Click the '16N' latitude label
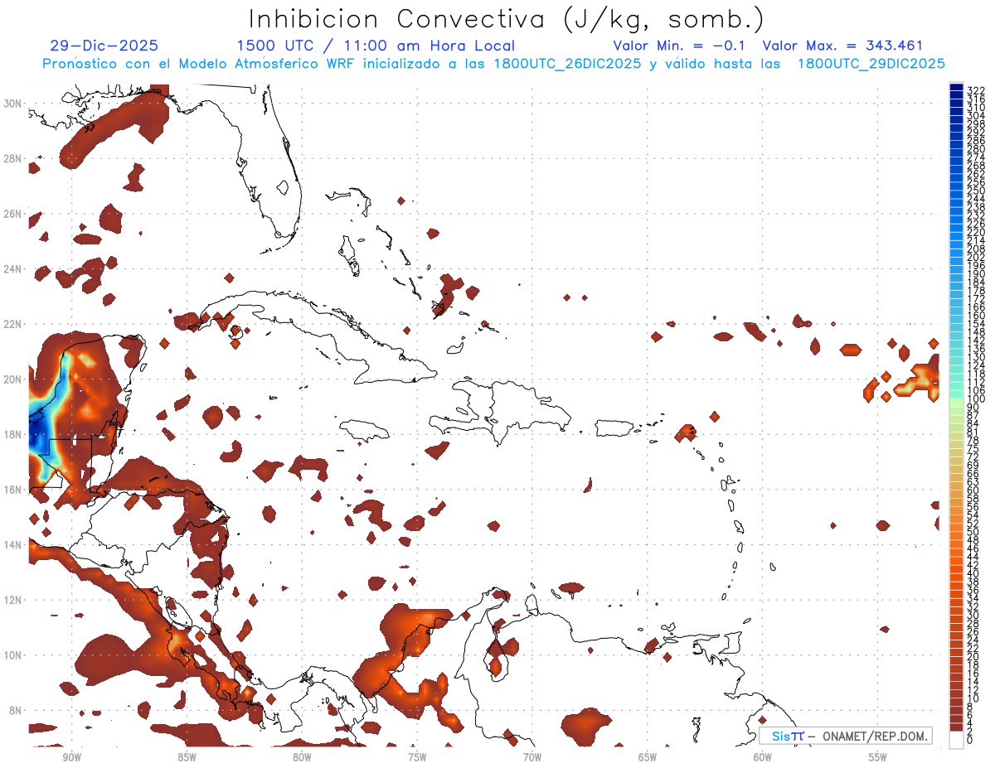This screenshot has width=995, height=768. 12,490
